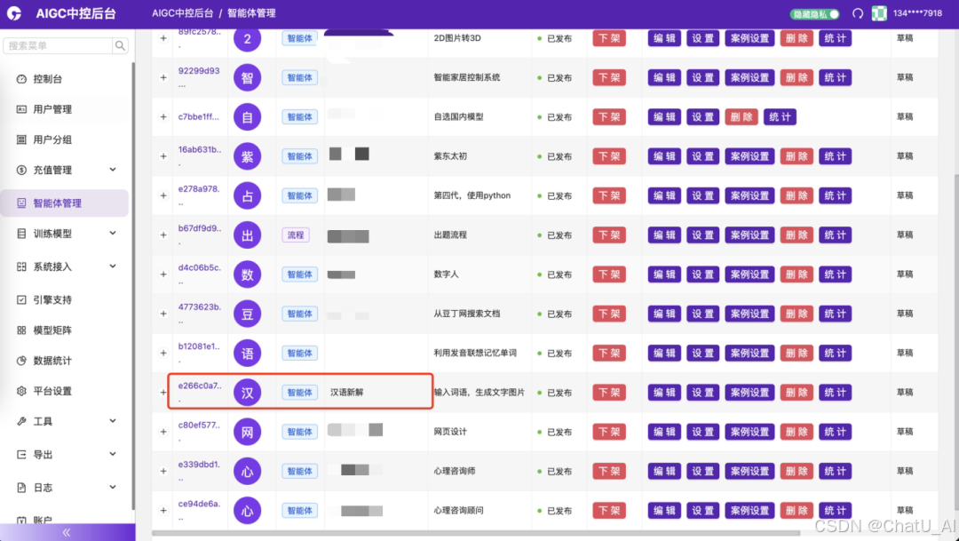
Task: Expand the 系统接入 submenu arrow
Action: [x=113, y=267]
